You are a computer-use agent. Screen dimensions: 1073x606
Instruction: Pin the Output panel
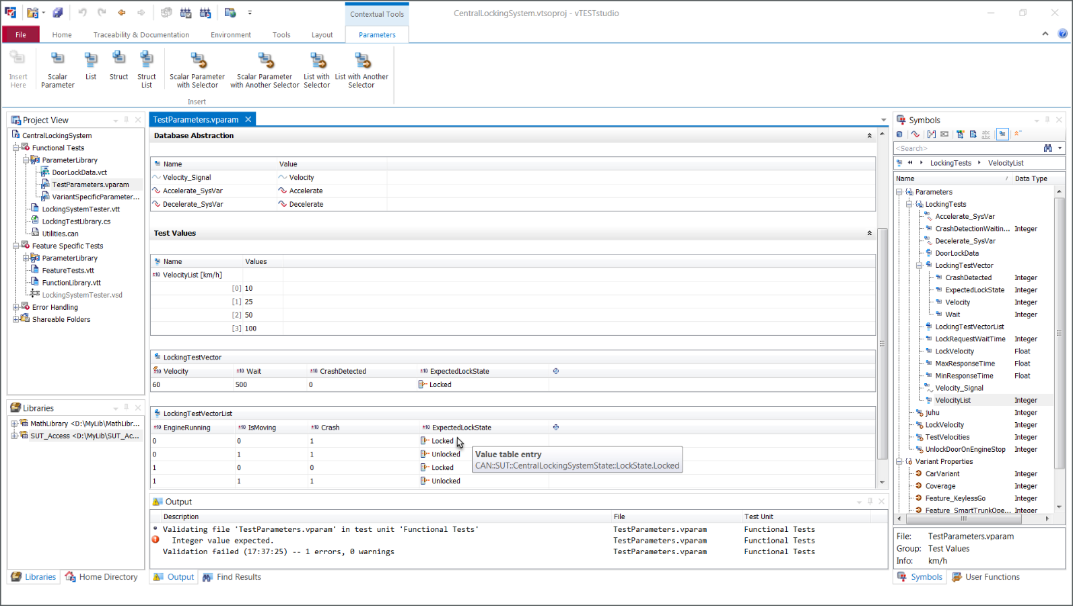click(x=870, y=502)
